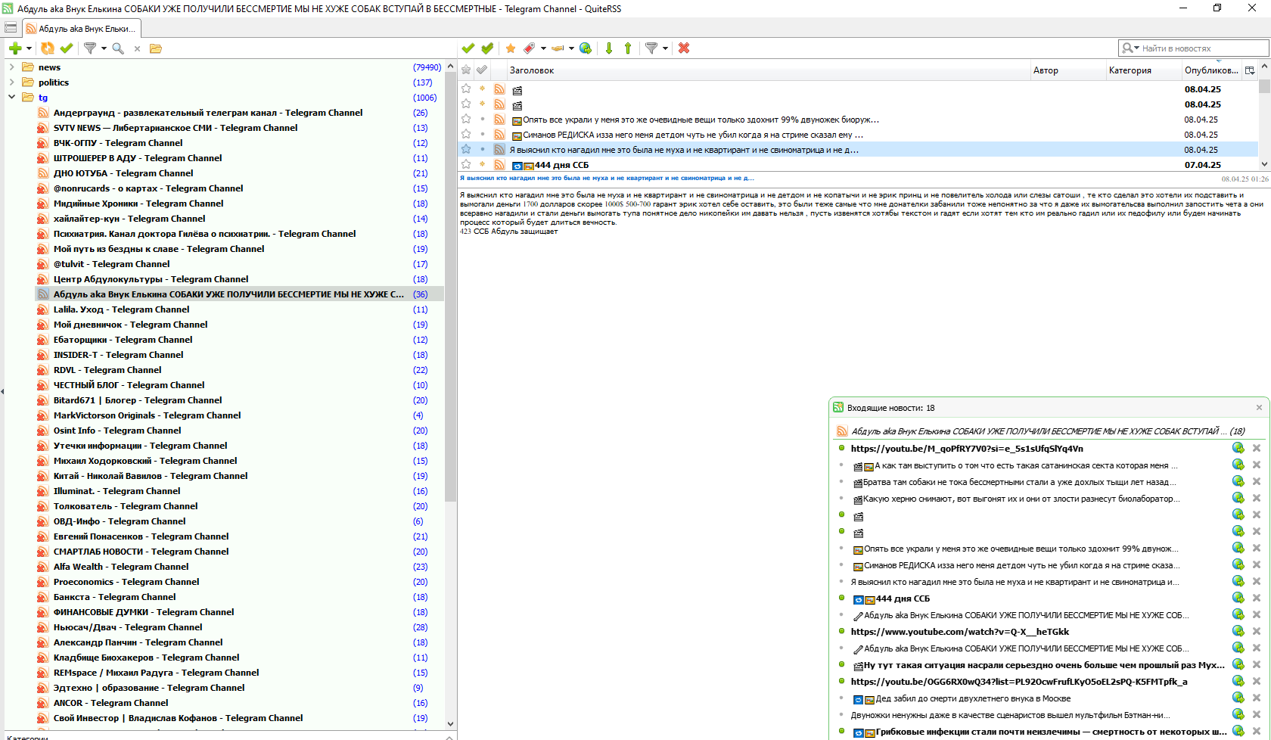
Task: Toggle read status dot on 'Опять все украли' row
Action: click(x=483, y=119)
